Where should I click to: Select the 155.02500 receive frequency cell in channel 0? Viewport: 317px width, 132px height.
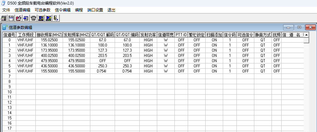(x=49, y=40)
